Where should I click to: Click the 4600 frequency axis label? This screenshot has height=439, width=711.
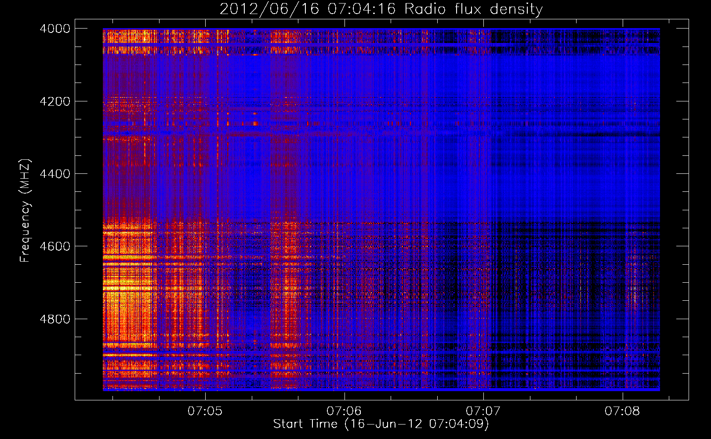pos(54,246)
